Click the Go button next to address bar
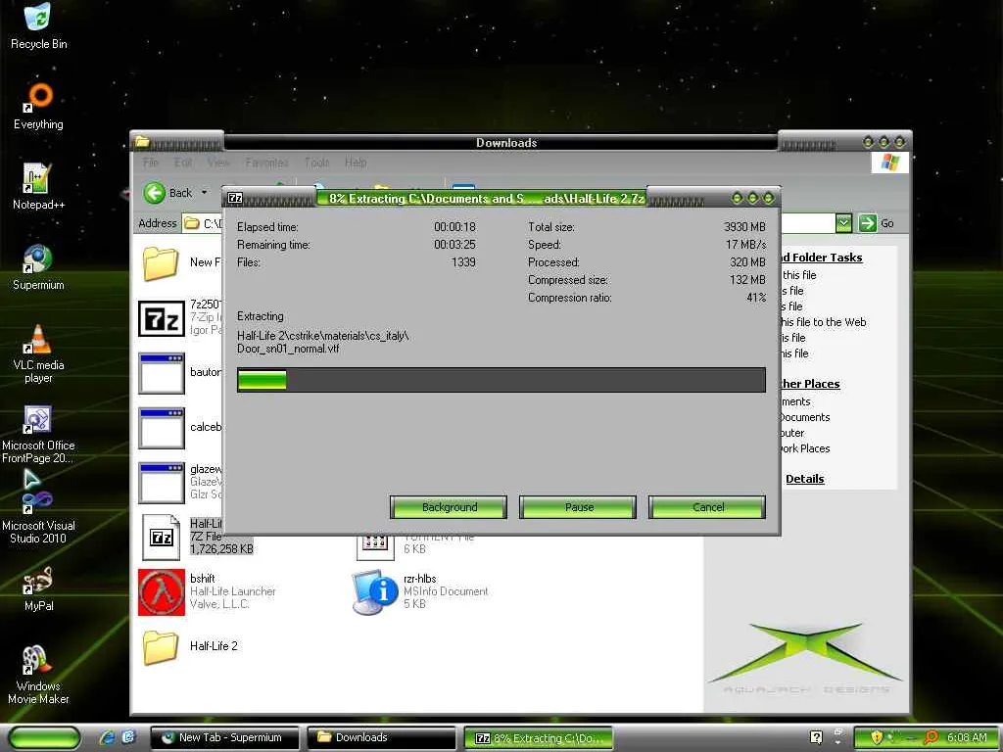1003x752 pixels. [877, 223]
